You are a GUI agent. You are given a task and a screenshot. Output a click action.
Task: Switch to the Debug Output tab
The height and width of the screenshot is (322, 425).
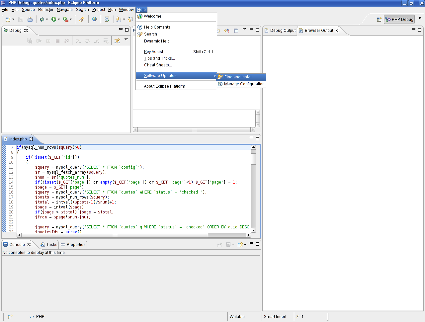pos(280,31)
